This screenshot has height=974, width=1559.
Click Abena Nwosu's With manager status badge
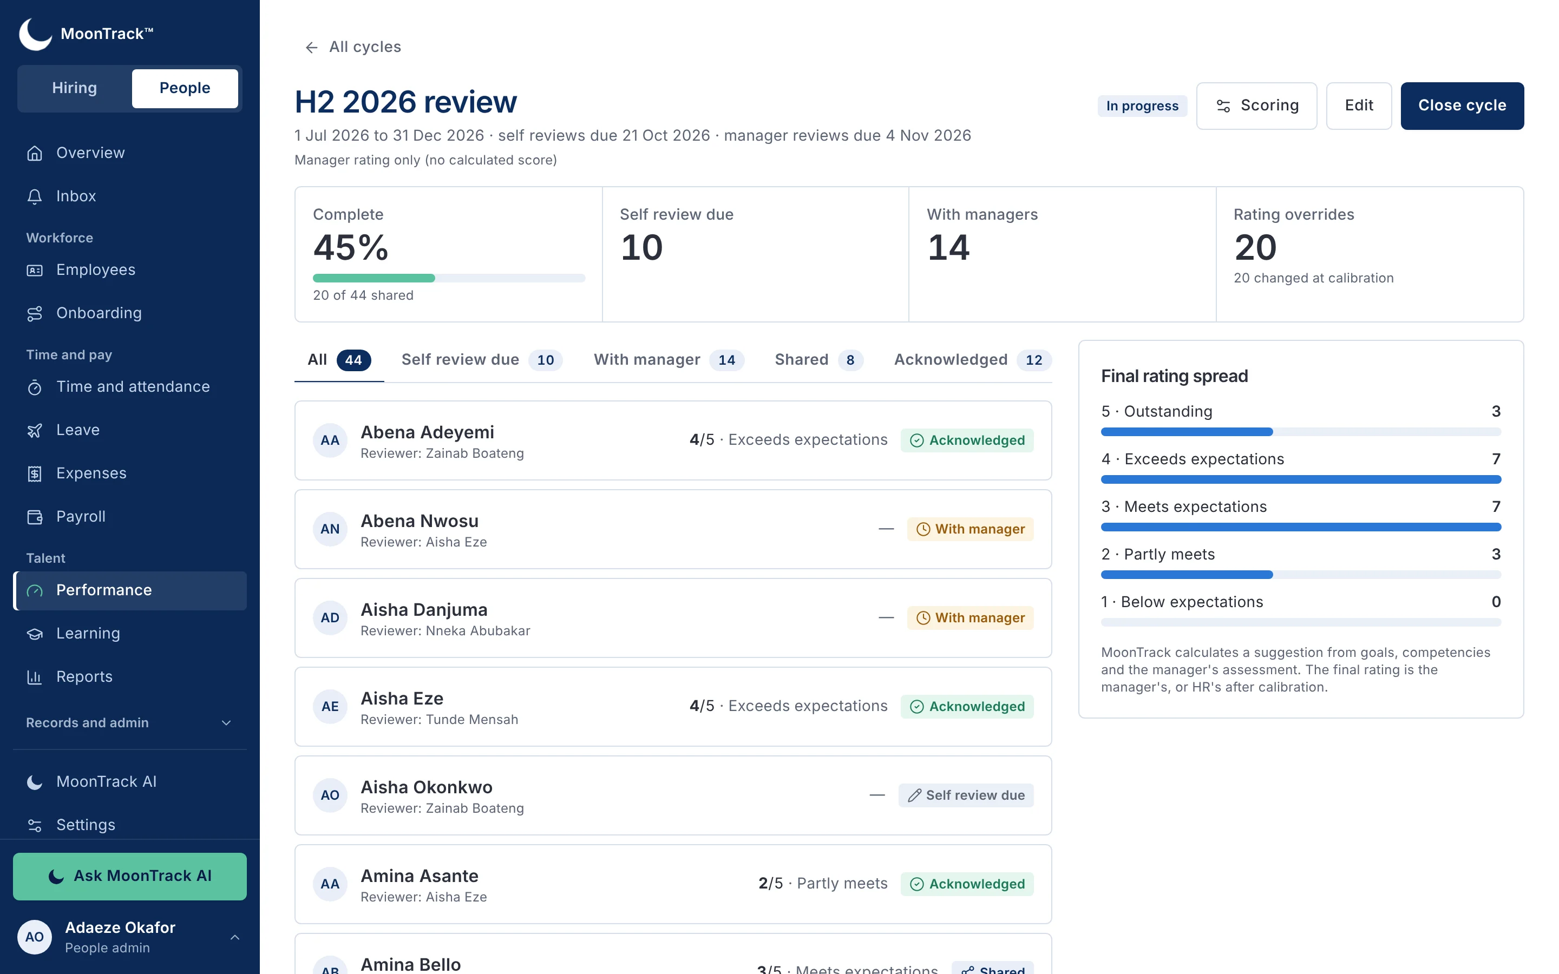tap(970, 530)
